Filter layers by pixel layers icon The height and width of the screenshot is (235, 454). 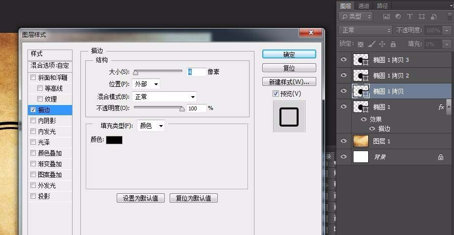(386, 17)
